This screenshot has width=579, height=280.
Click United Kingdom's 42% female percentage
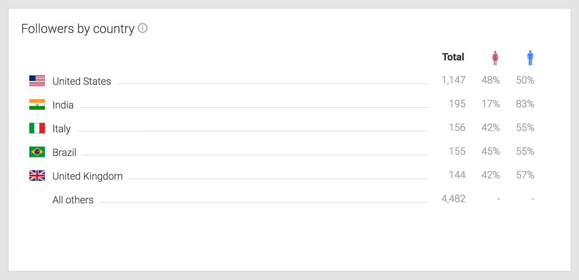click(x=490, y=175)
